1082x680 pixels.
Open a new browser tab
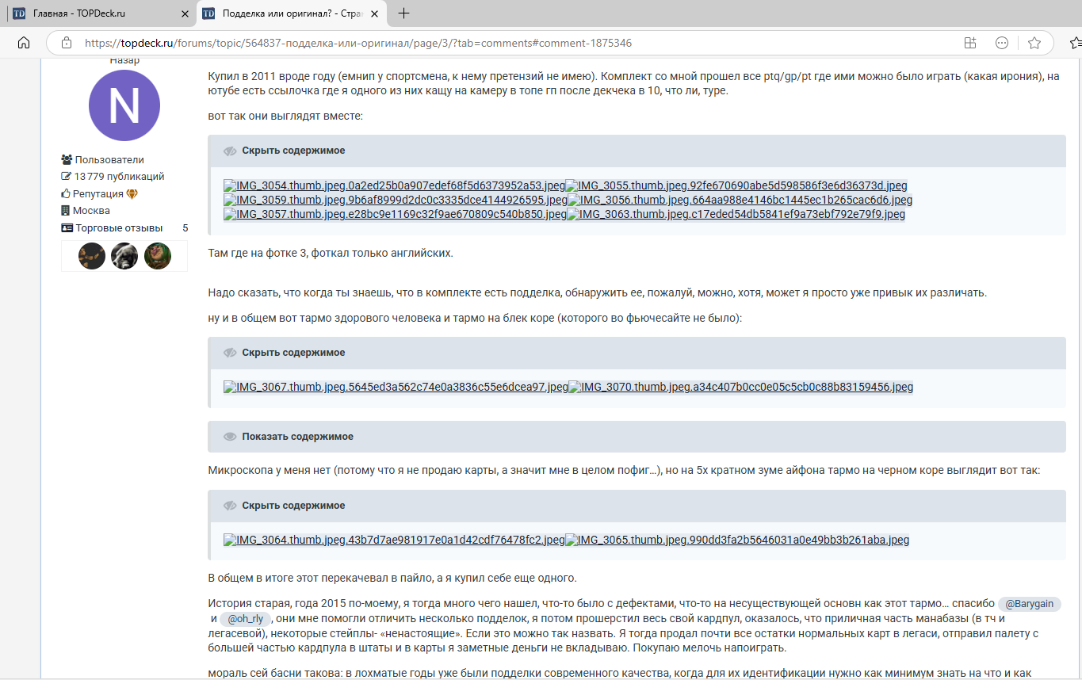click(x=403, y=13)
